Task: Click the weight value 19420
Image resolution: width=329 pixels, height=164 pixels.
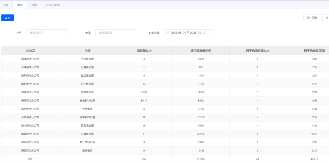Action: [201, 150]
